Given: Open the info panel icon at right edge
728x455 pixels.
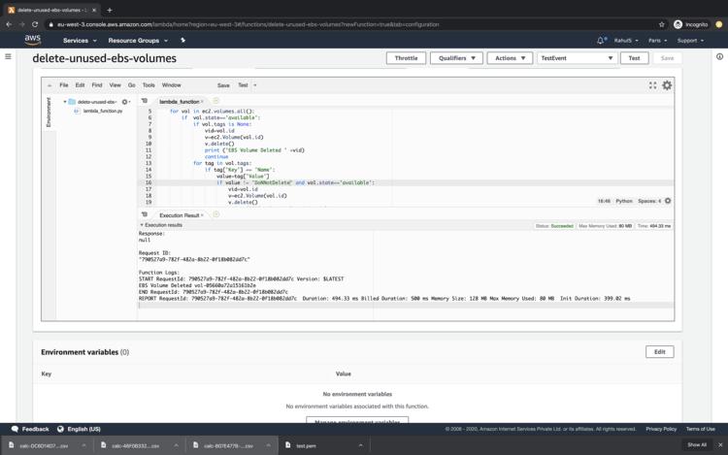Looking at the screenshot, I should (719, 57).
